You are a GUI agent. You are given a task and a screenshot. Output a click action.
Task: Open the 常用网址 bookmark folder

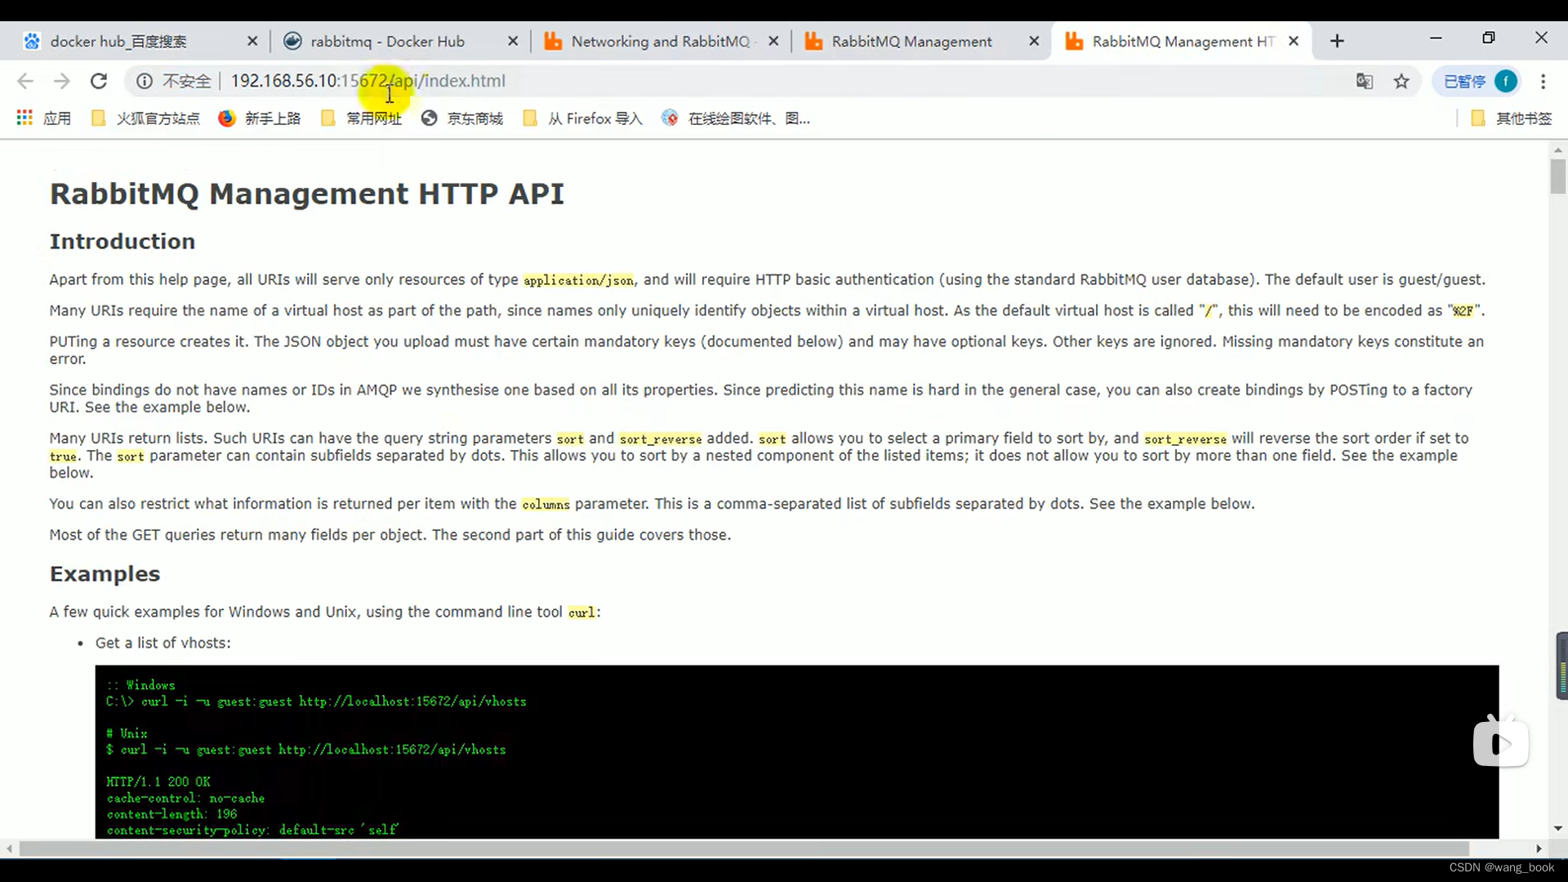click(361, 118)
